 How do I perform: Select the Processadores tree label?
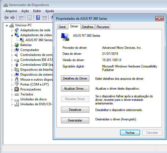point(30,89)
